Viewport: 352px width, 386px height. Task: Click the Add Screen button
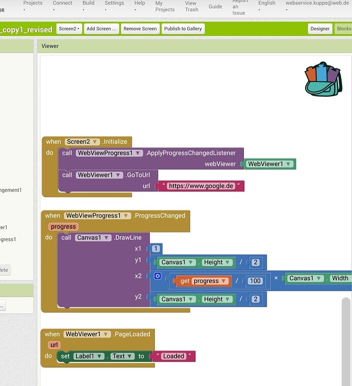point(101,29)
